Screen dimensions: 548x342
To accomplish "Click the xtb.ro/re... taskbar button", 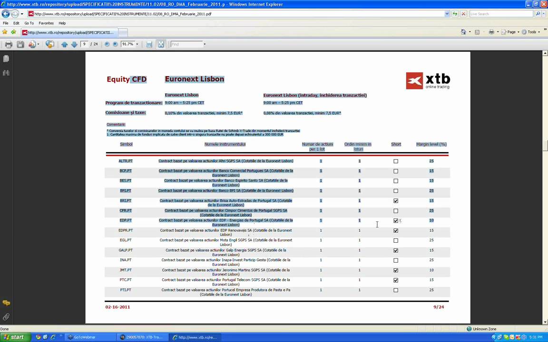I will (x=195, y=337).
